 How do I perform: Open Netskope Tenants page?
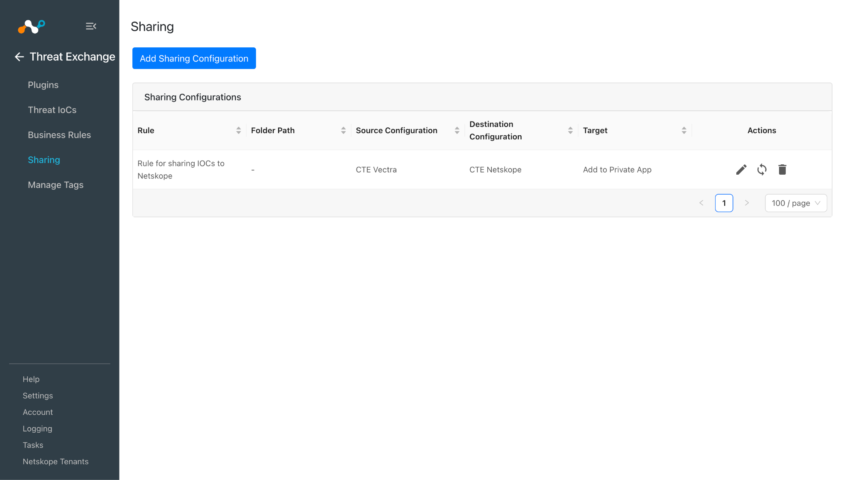(x=56, y=461)
